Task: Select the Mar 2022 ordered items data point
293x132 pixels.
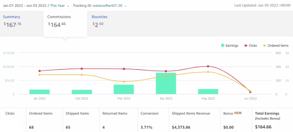Action: pyautogui.click(x=124, y=82)
